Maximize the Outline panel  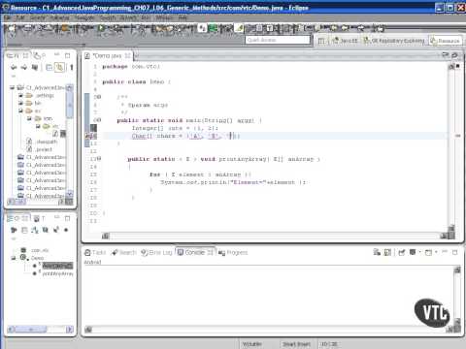pyautogui.click(x=67, y=218)
